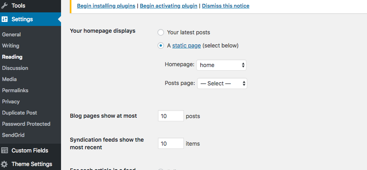Click the Tools wrench icon
367x170 pixels.
[4, 6]
